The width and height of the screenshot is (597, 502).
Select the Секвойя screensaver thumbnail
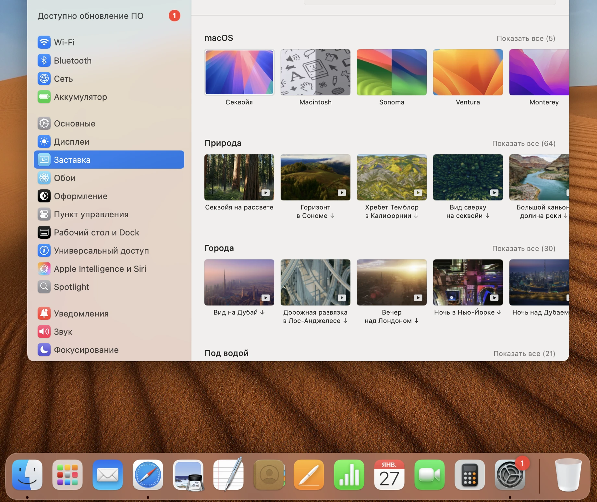[239, 72]
